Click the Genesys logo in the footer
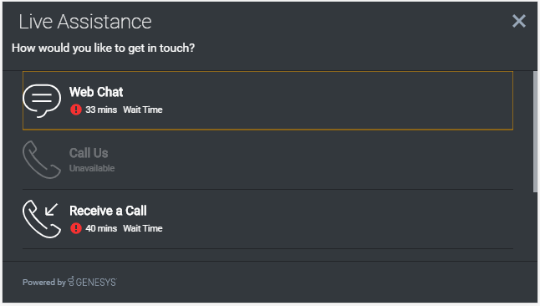This screenshot has width=540, height=306. click(92, 282)
